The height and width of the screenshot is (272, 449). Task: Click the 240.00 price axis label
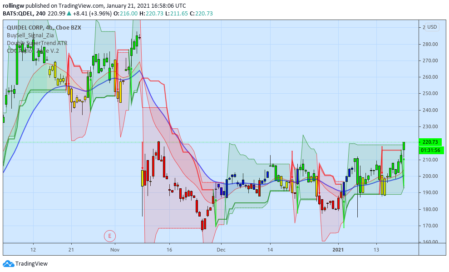(430, 110)
